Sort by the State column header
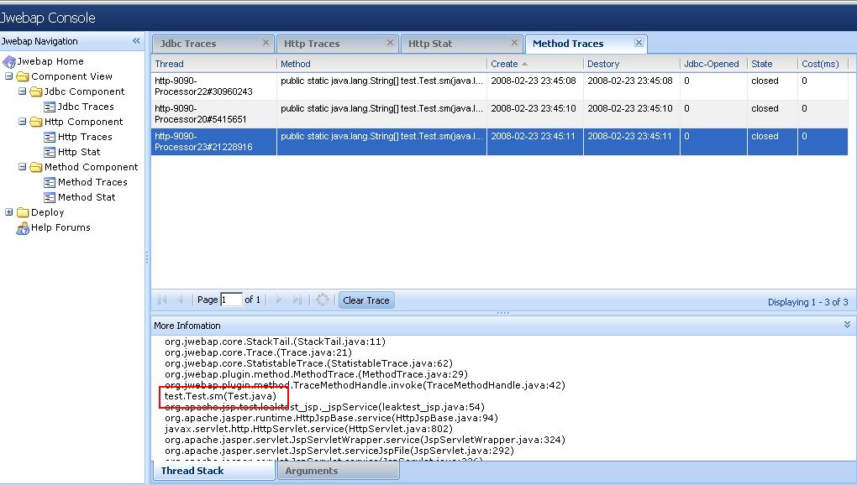The image size is (857, 485). pyautogui.click(x=772, y=64)
